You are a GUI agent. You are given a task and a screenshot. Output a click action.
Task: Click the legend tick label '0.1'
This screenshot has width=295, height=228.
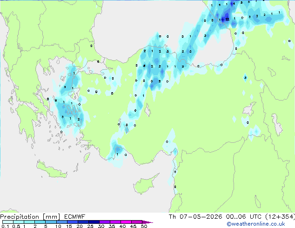point(5,226)
